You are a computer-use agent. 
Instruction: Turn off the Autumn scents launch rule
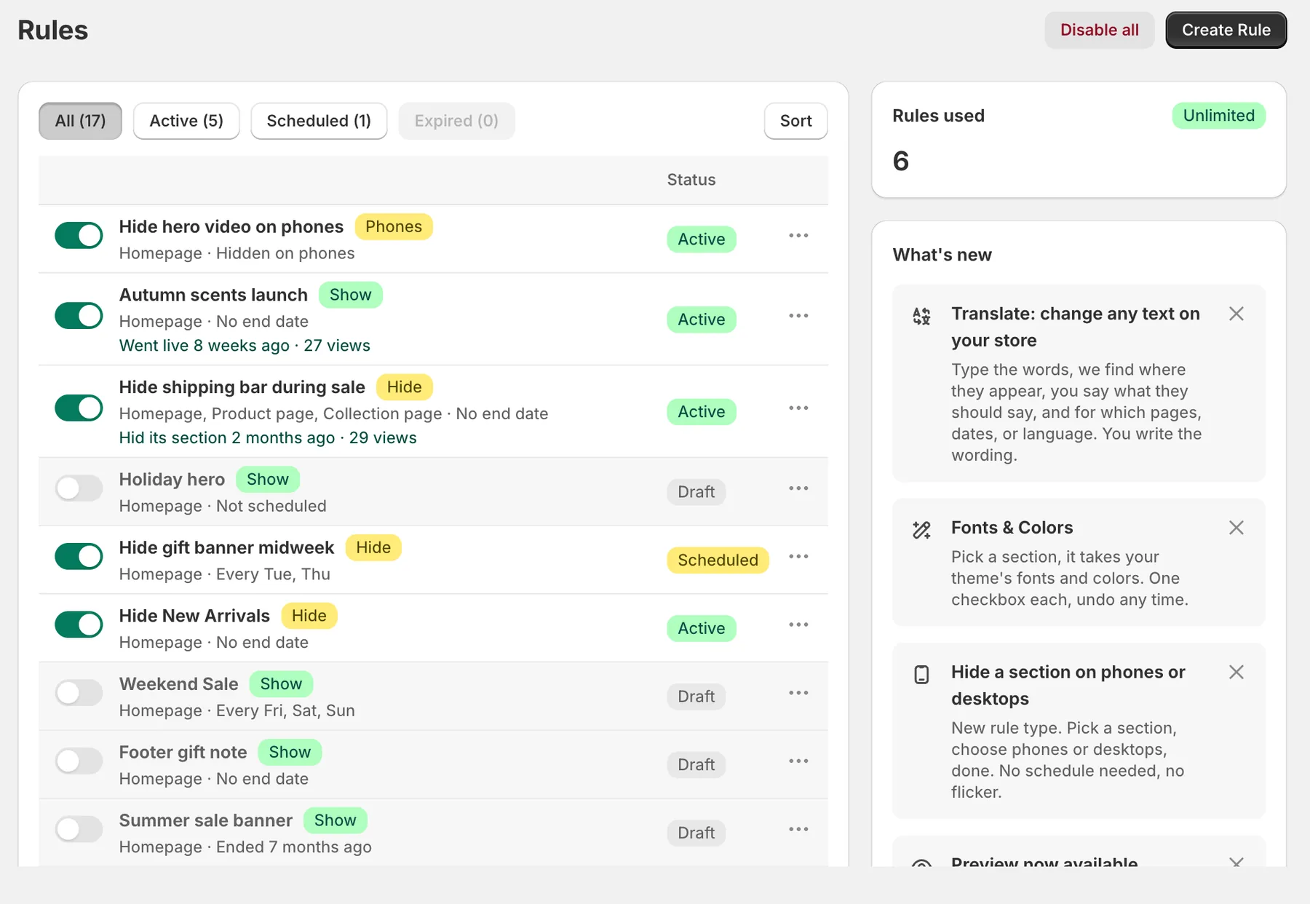[79, 316]
